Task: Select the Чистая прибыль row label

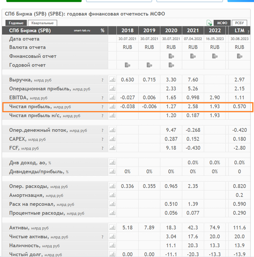Action: tap(40, 107)
